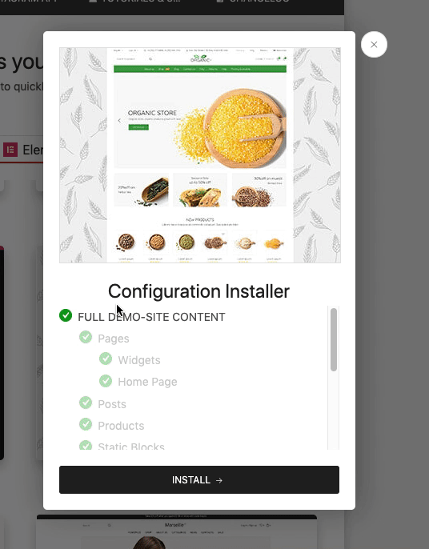This screenshot has height=549, width=429.
Task: Click the Organic Store demo preview image
Action: tap(200, 155)
